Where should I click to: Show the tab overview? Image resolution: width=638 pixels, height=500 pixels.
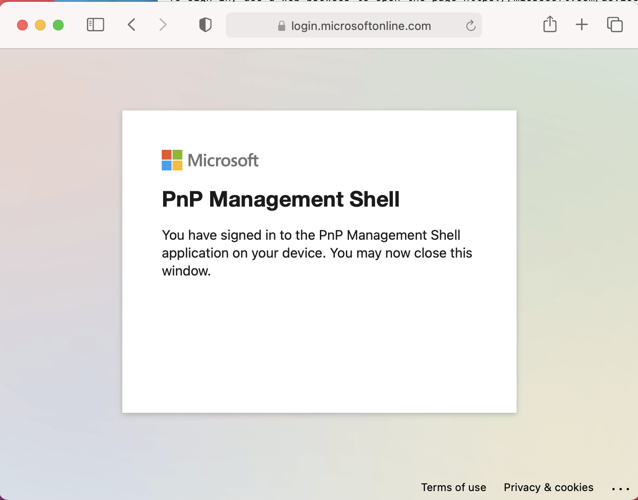615,25
